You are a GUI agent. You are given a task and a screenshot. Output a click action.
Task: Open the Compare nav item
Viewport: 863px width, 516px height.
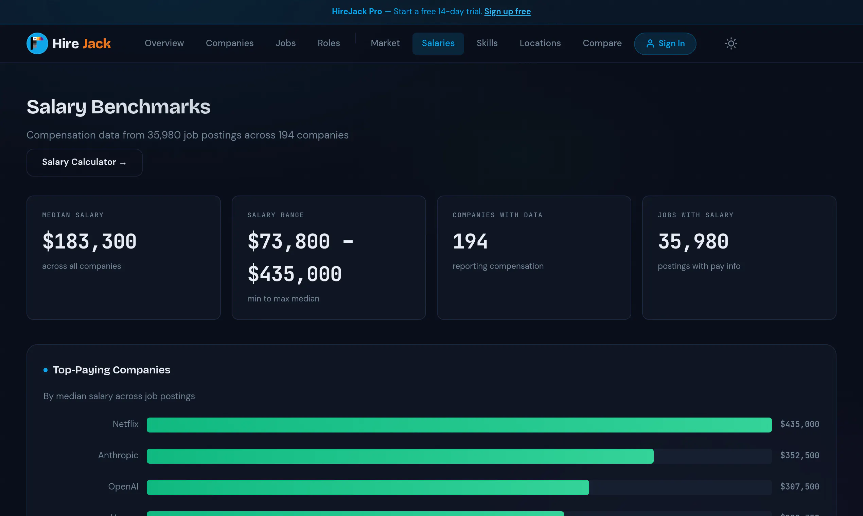(x=602, y=43)
